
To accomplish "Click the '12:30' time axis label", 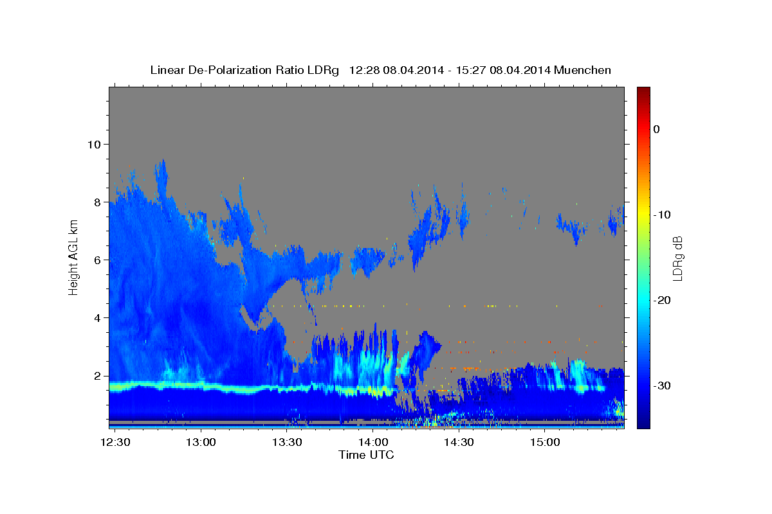I will pos(116,443).
